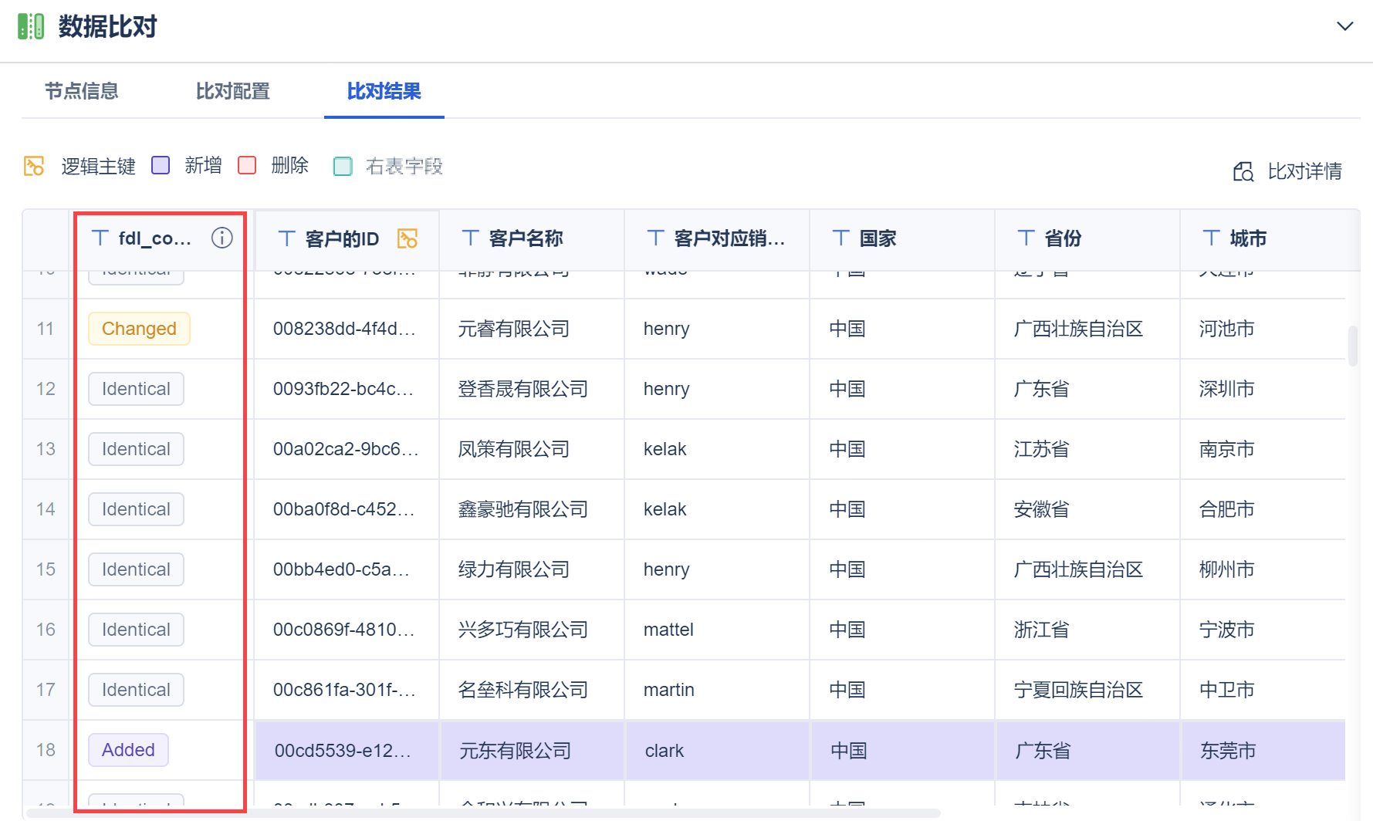The width and height of the screenshot is (1373, 831).
Task: Click the info icon in fdl_co column header
Action: 222,238
